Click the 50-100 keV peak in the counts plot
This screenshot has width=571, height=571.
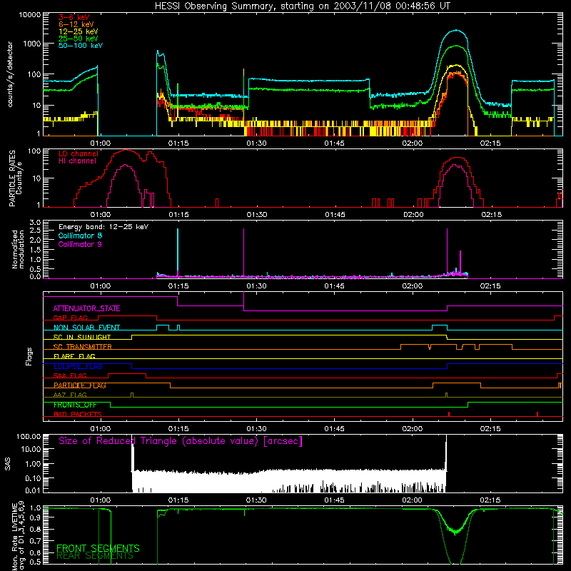point(456,31)
